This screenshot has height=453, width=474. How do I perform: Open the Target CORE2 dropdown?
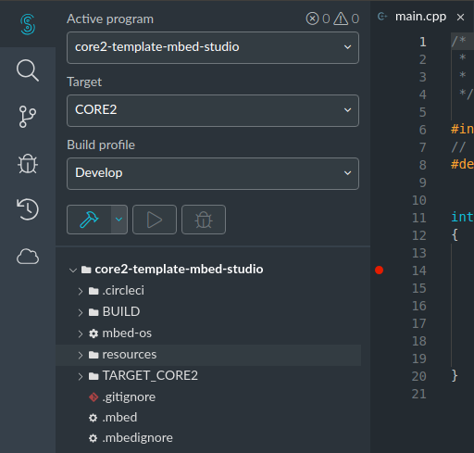click(213, 110)
